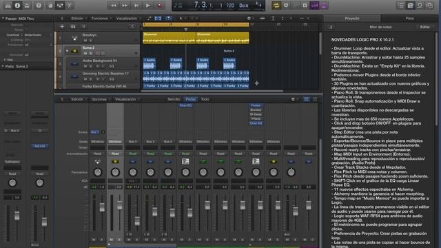Click the drummer icon on the first mixer strip

point(97,162)
